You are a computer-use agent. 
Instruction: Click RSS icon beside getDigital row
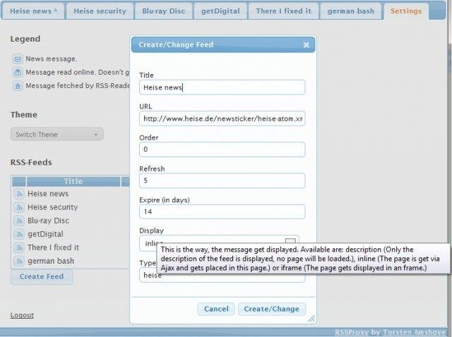pyautogui.click(x=19, y=234)
